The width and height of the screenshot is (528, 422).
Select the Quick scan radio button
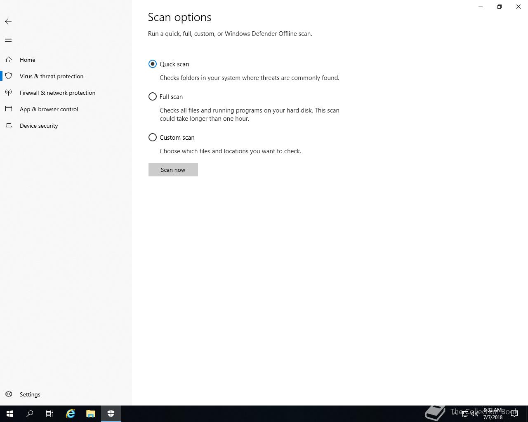(x=153, y=64)
